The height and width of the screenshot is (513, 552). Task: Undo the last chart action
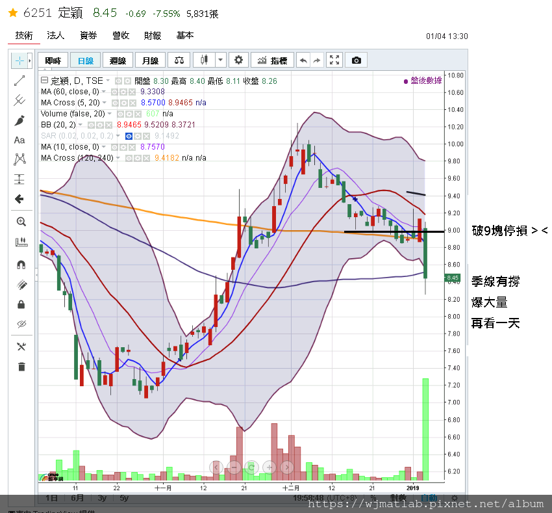coord(303,60)
